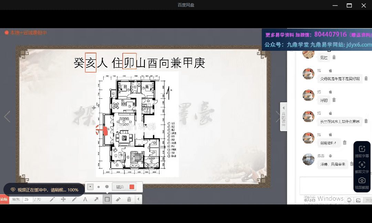Open the red stroke color swatch
Viewport: 372px width, 223px height.
(132, 187)
